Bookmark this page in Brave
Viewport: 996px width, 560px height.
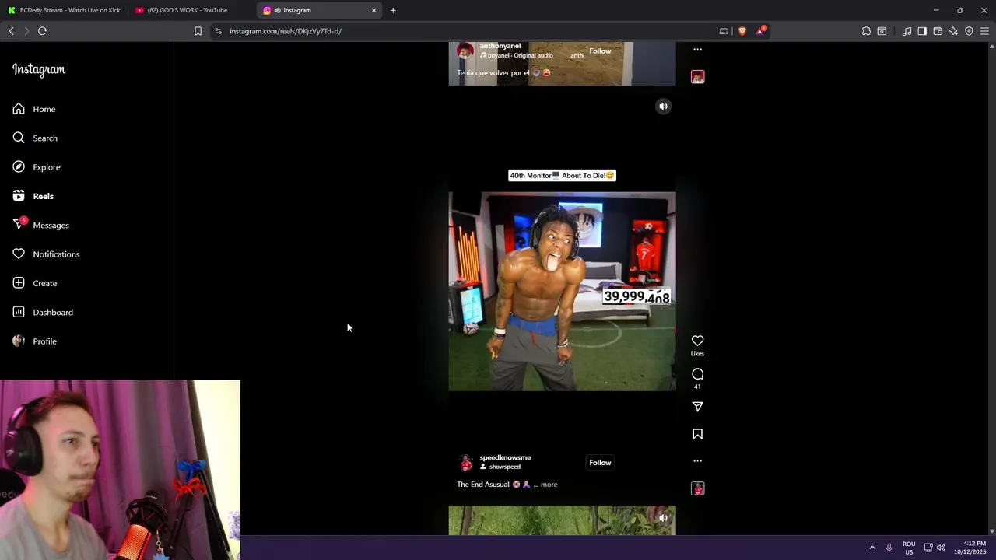[198, 31]
